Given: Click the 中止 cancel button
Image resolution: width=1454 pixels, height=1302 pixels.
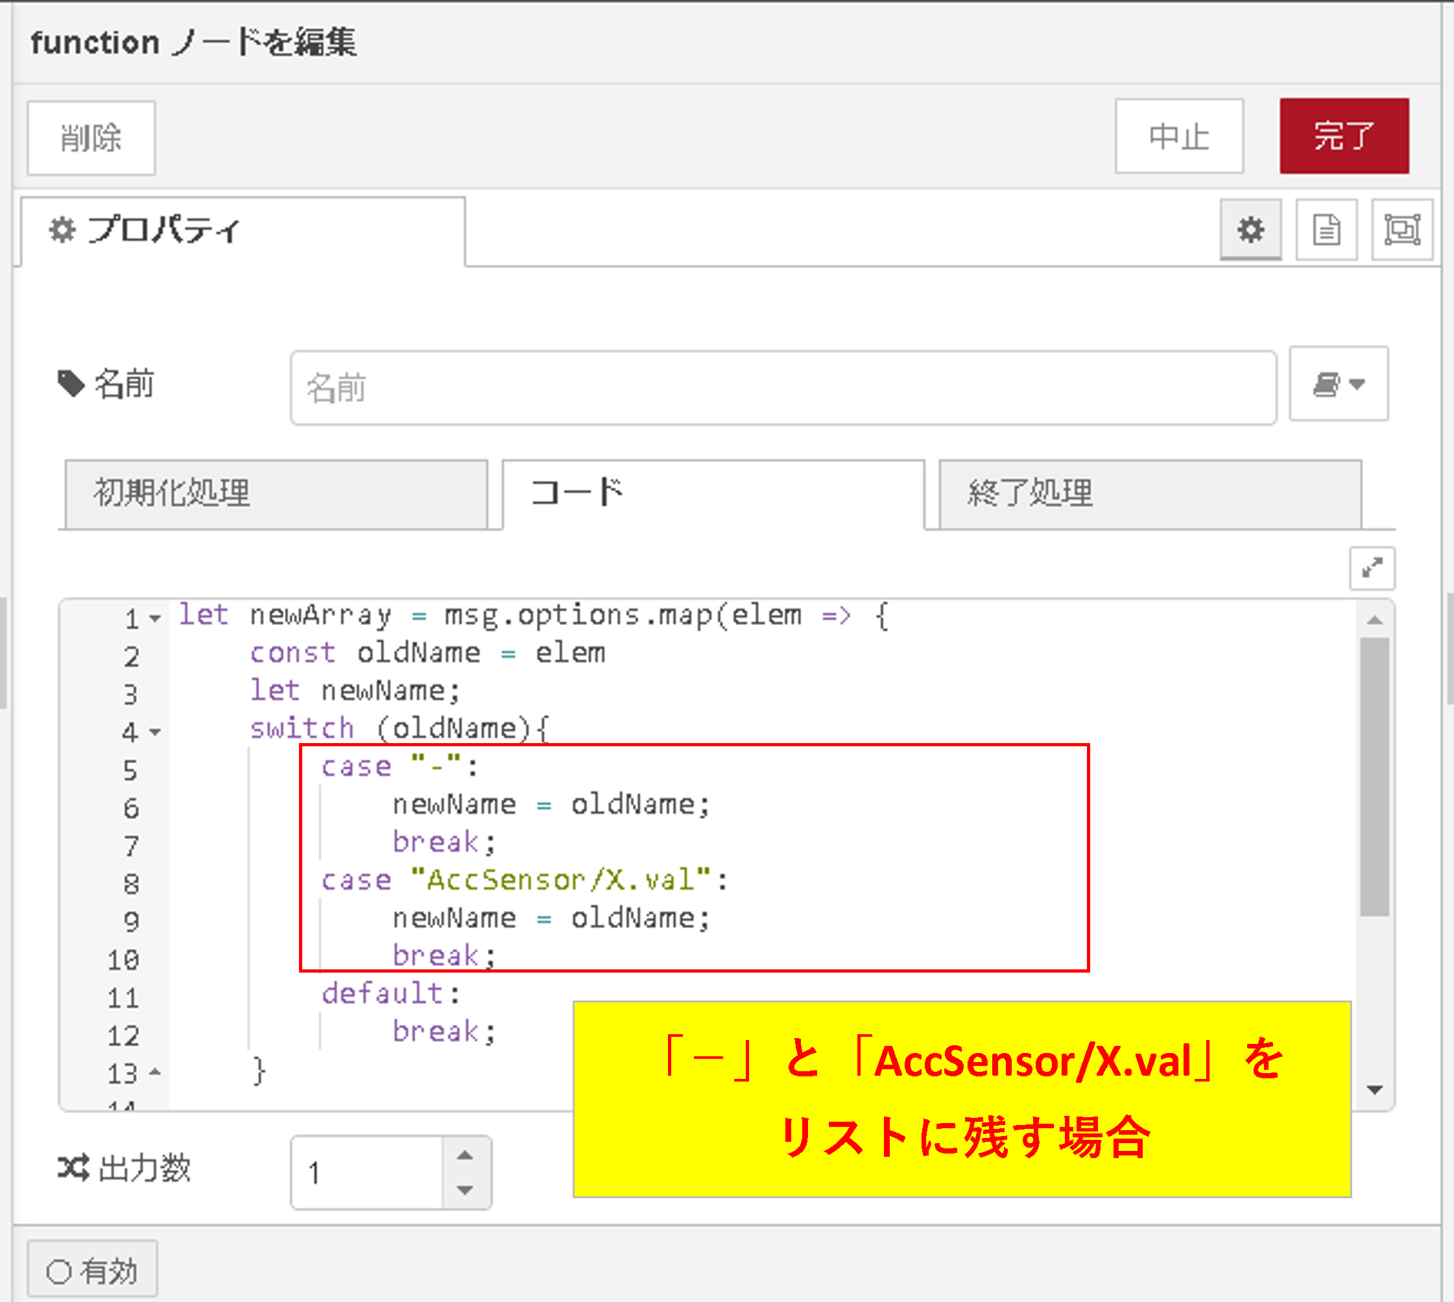Looking at the screenshot, I should (x=1178, y=136).
